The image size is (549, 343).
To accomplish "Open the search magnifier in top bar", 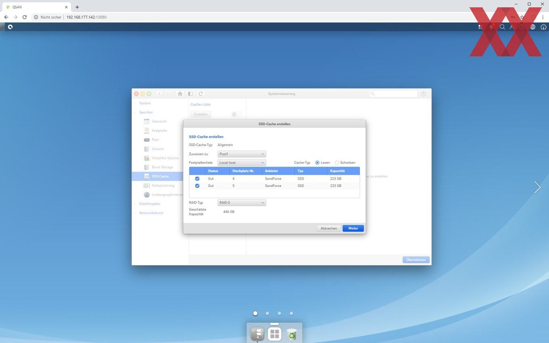I will [x=502, y=27].
